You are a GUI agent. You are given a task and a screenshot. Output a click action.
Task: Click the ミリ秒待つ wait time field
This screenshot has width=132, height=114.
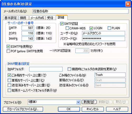(x=82, y=51)
